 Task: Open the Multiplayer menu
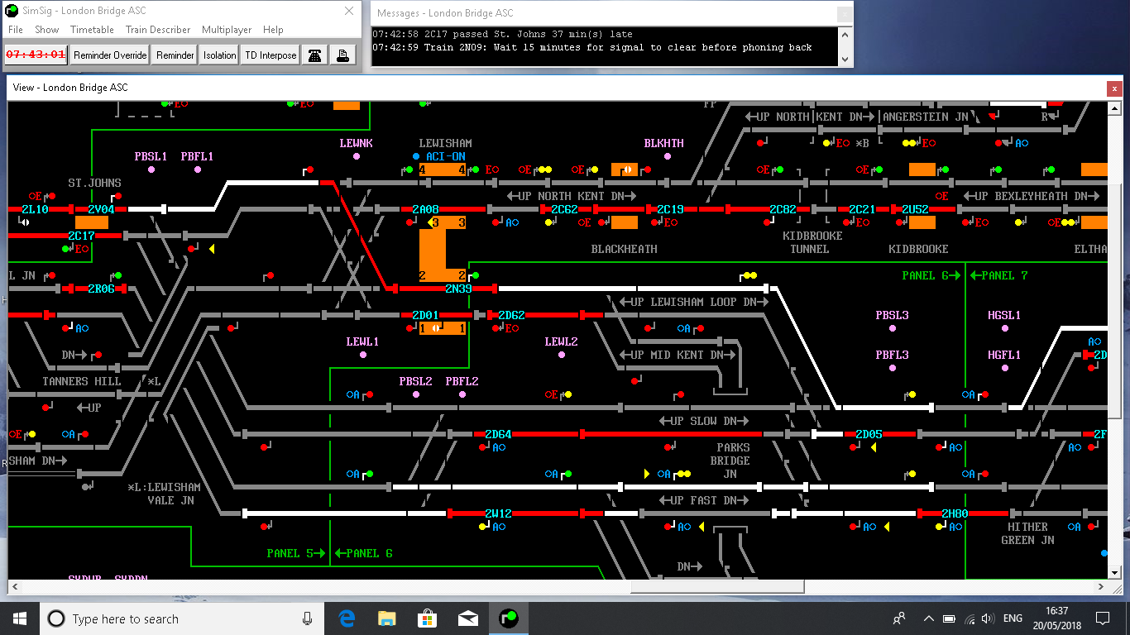click(x=227, y=30)
